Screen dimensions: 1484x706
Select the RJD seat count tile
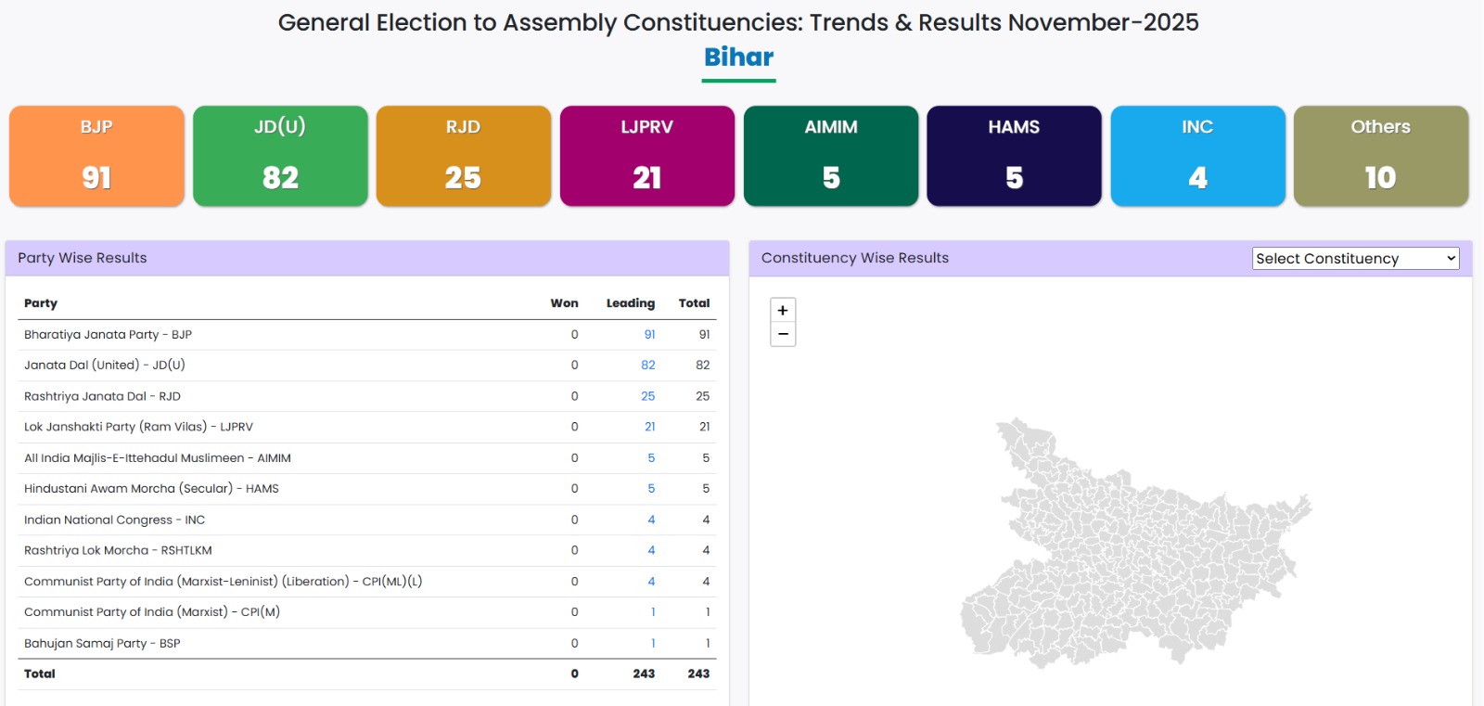(x=463, y=156)
